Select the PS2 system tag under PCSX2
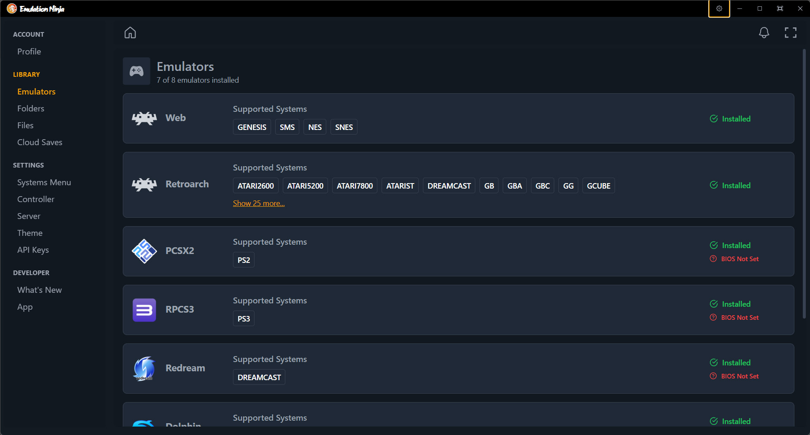This screenshot has width=810, height=435. (x=244, y=259)
